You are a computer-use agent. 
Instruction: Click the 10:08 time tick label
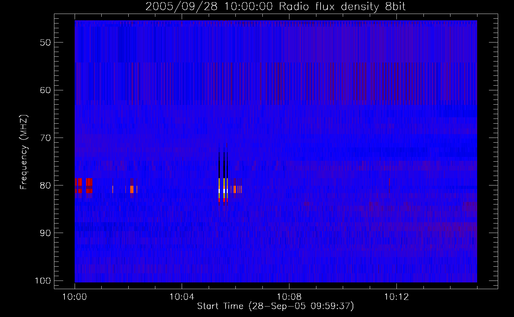(289, 297)
